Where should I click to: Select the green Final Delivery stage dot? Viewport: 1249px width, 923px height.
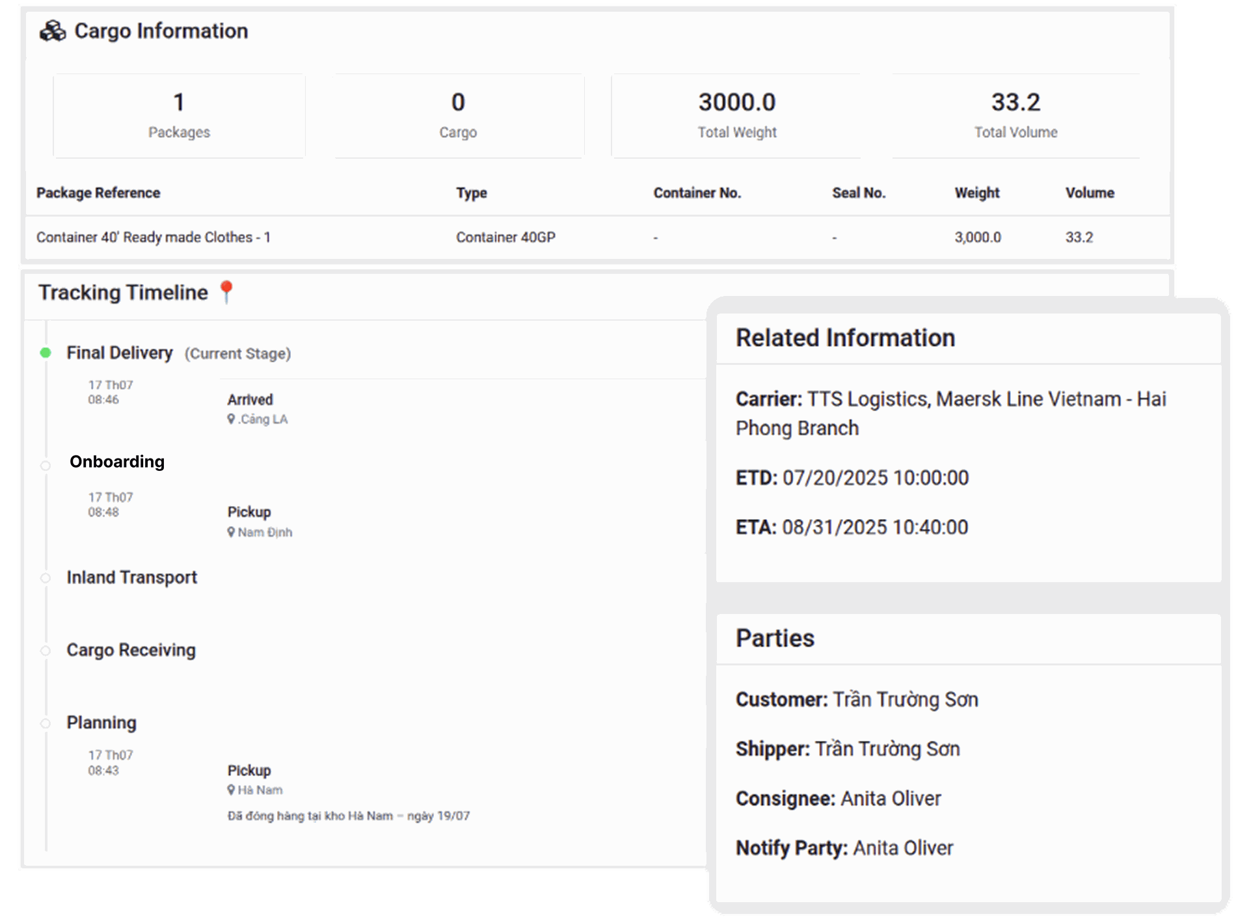click(x=46, y=353)
